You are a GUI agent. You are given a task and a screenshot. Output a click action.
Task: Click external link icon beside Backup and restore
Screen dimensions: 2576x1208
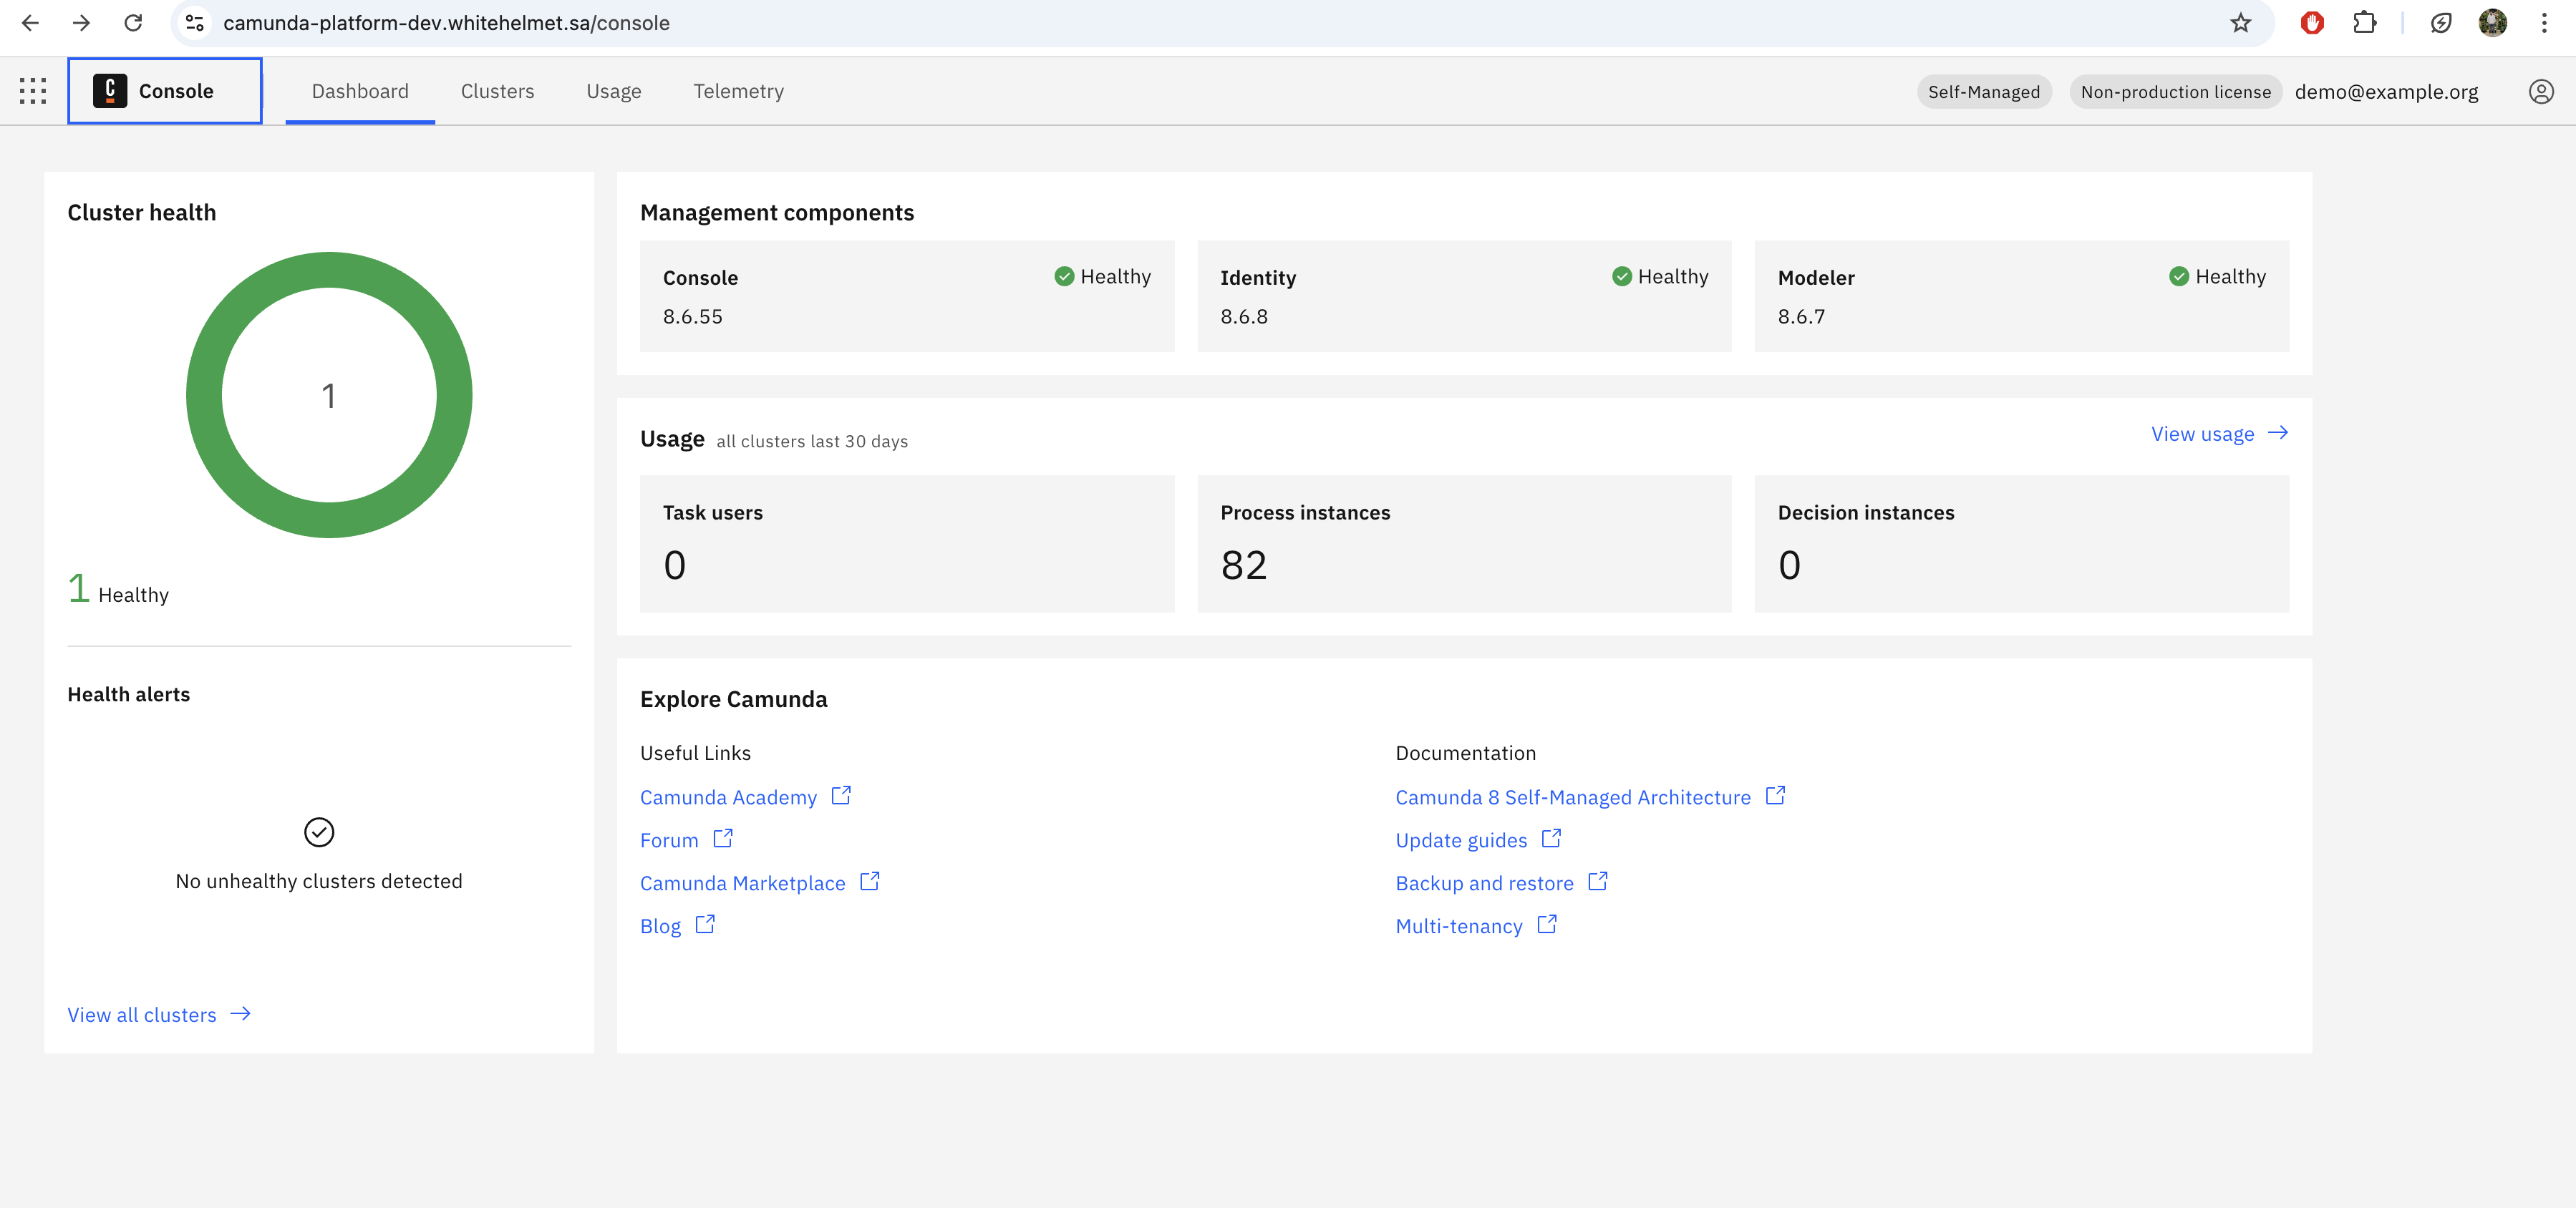point(1598,881)
